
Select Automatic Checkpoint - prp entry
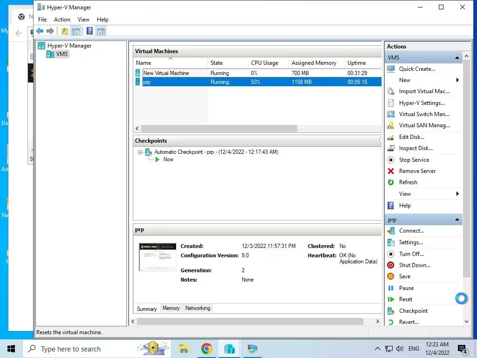coord(216,152)
